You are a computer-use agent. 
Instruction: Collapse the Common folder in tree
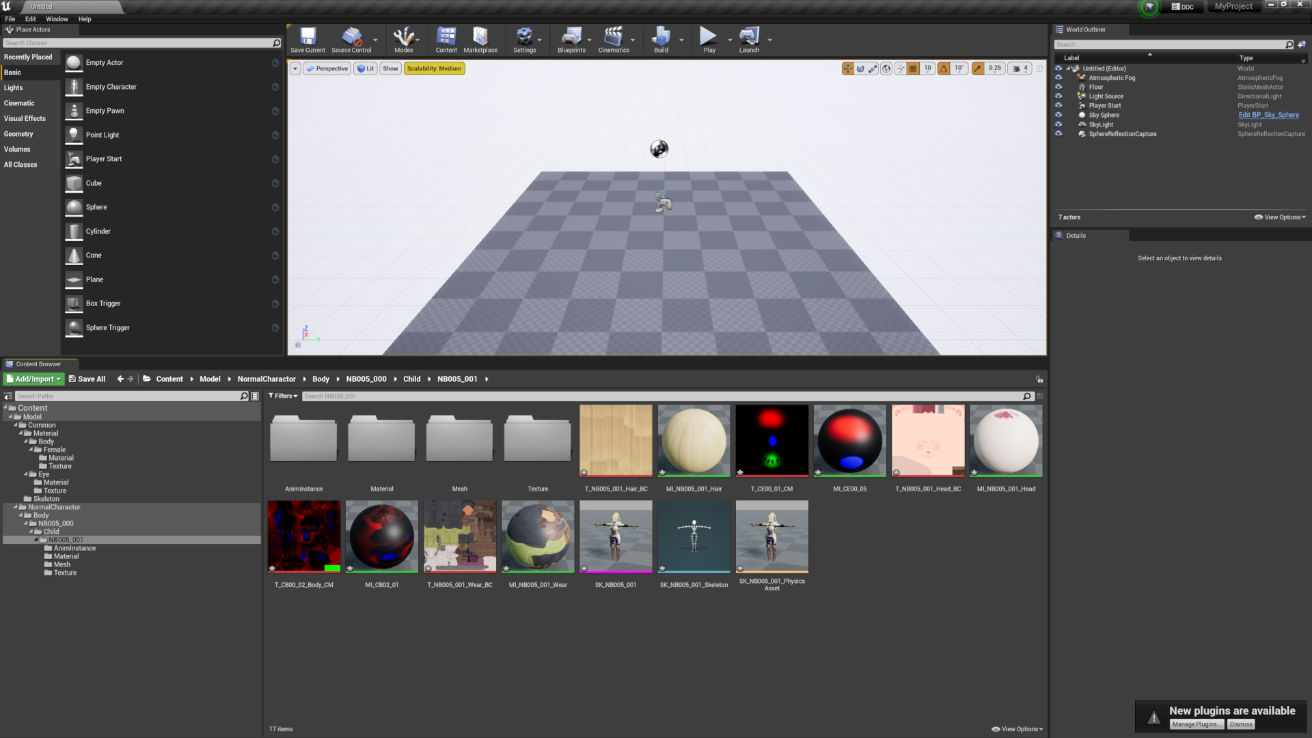(16, 425)
